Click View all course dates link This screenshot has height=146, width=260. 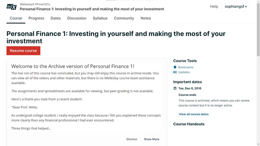[x=194, y=114]
